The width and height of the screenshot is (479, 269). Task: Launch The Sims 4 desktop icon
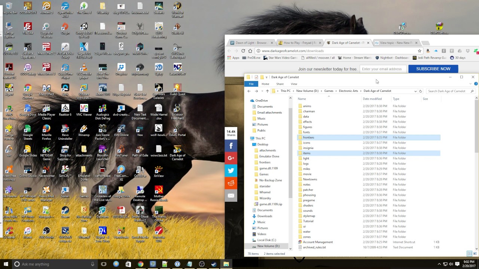[x=84, y=8]
